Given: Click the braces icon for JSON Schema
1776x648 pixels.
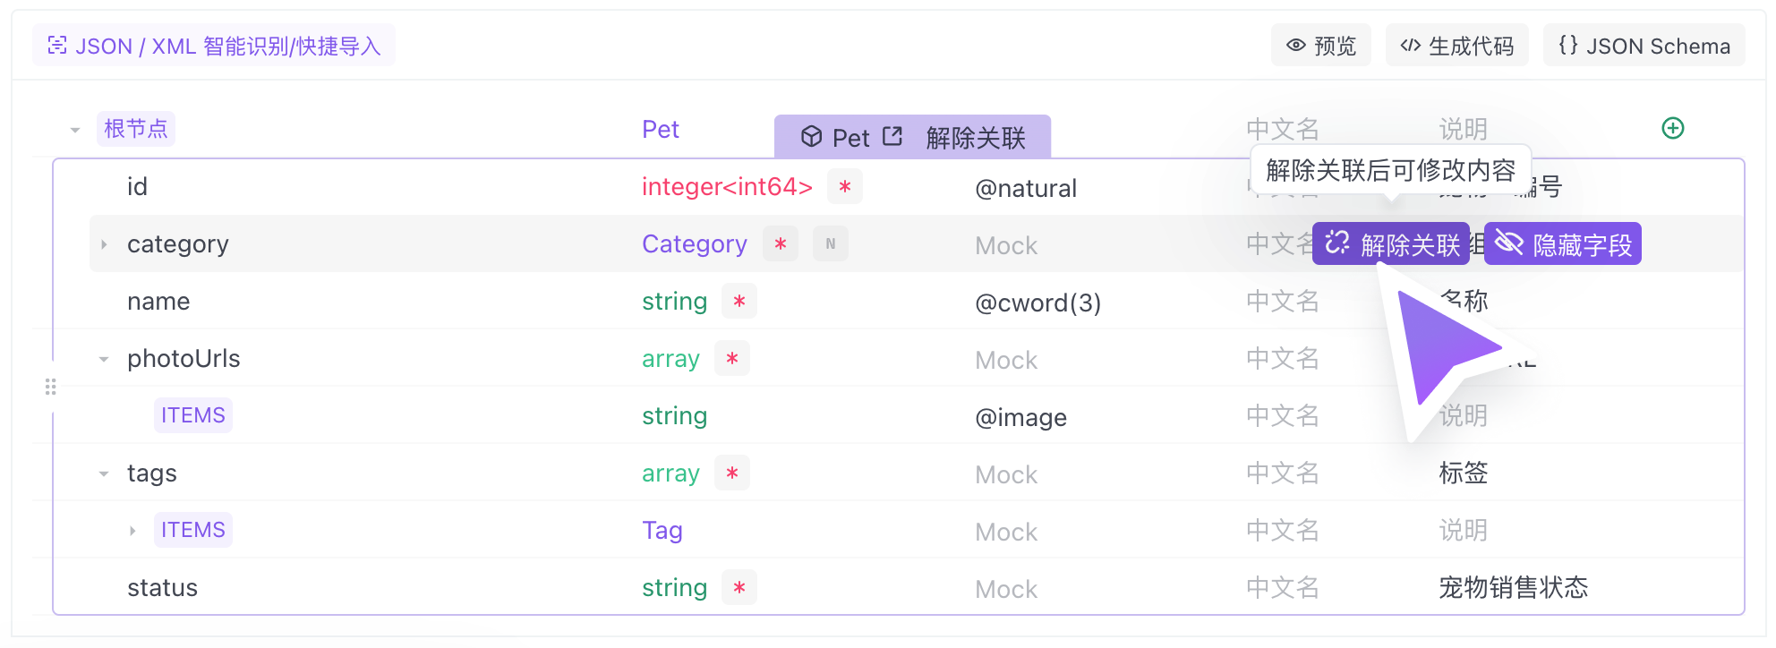Looking at the screenshot, I should coord(1567,45).
